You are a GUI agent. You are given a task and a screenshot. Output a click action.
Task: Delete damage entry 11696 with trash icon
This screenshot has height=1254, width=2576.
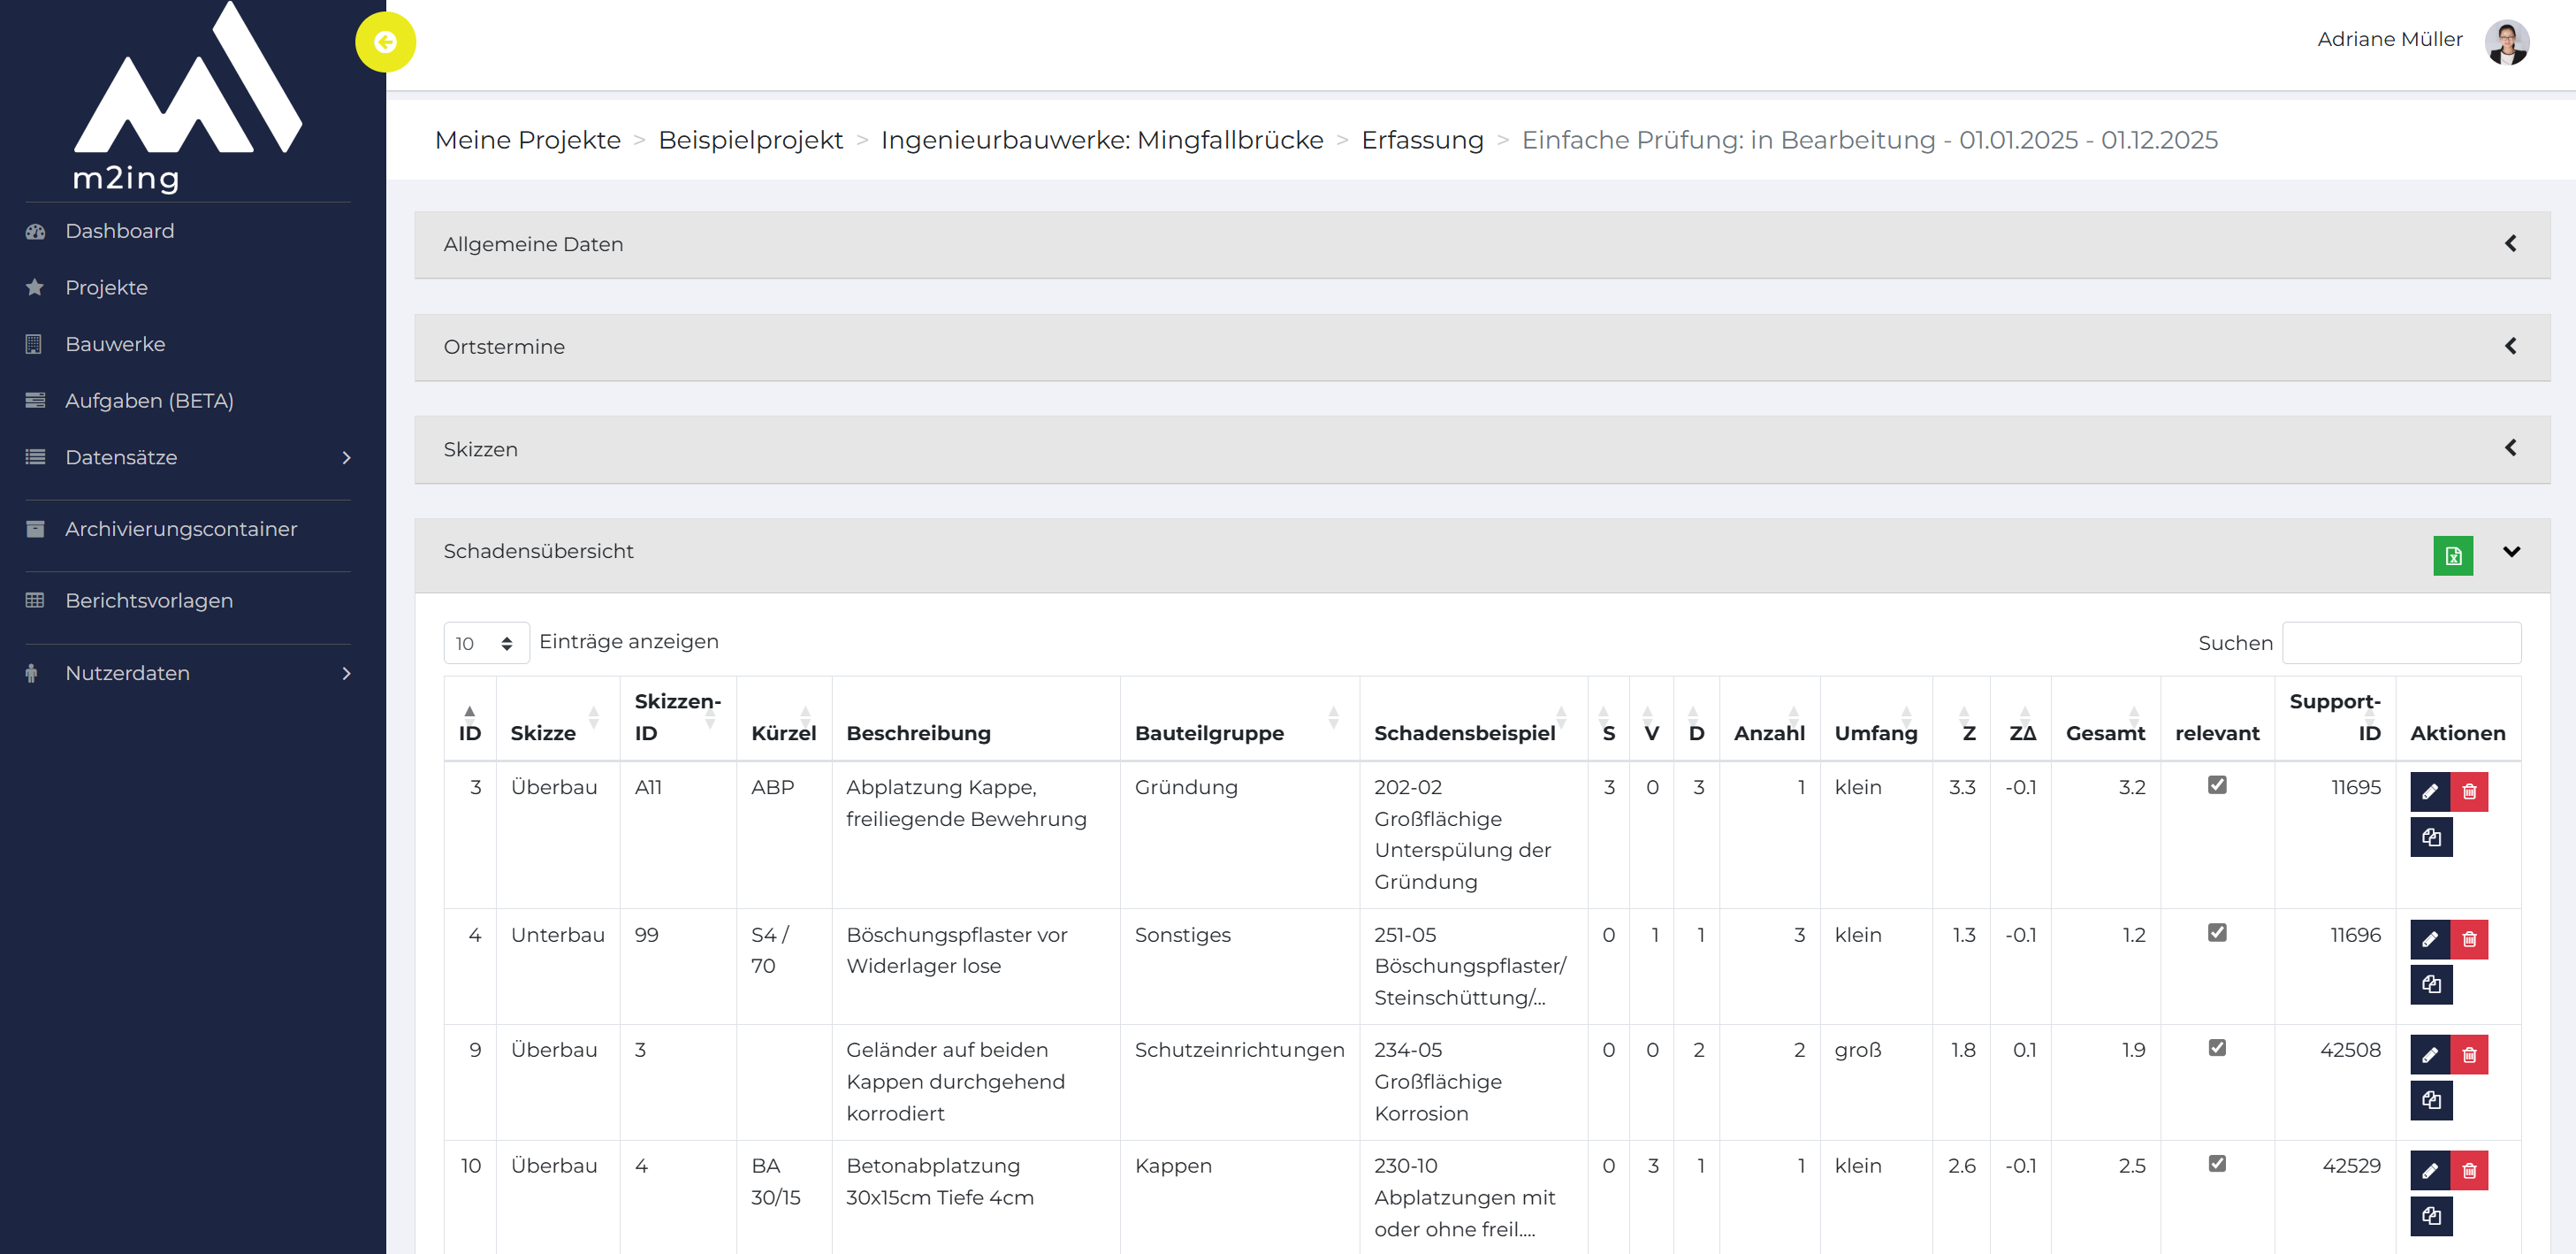click(2468, 939)
